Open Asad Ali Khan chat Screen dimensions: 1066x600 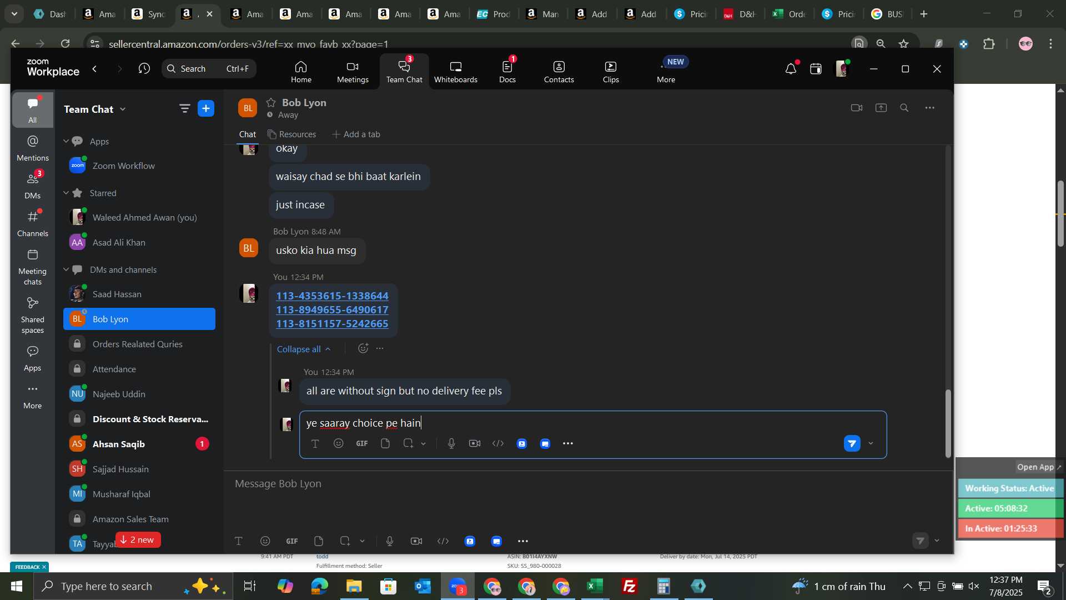[139, 242]
